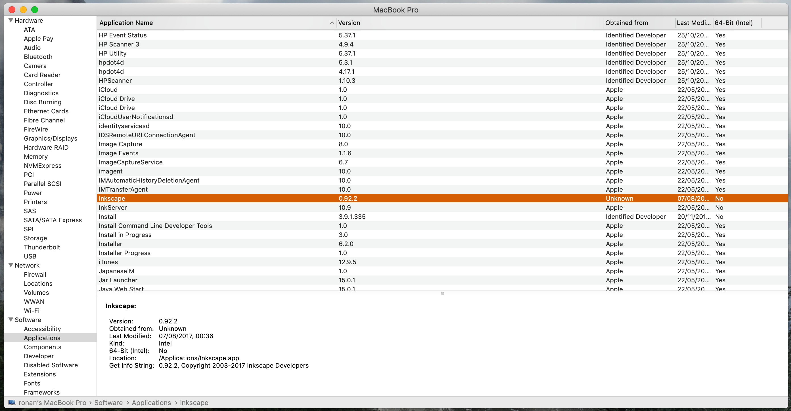
Task: Select Printers in the sidebar
Action: coord(35,202)
